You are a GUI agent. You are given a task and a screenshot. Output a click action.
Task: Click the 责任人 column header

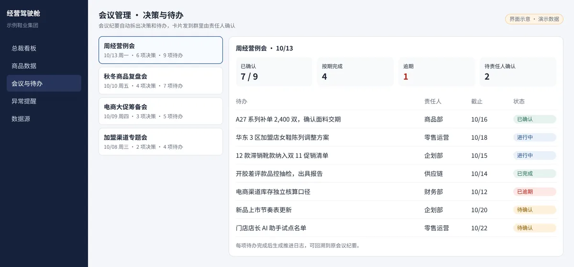point(433,102)
